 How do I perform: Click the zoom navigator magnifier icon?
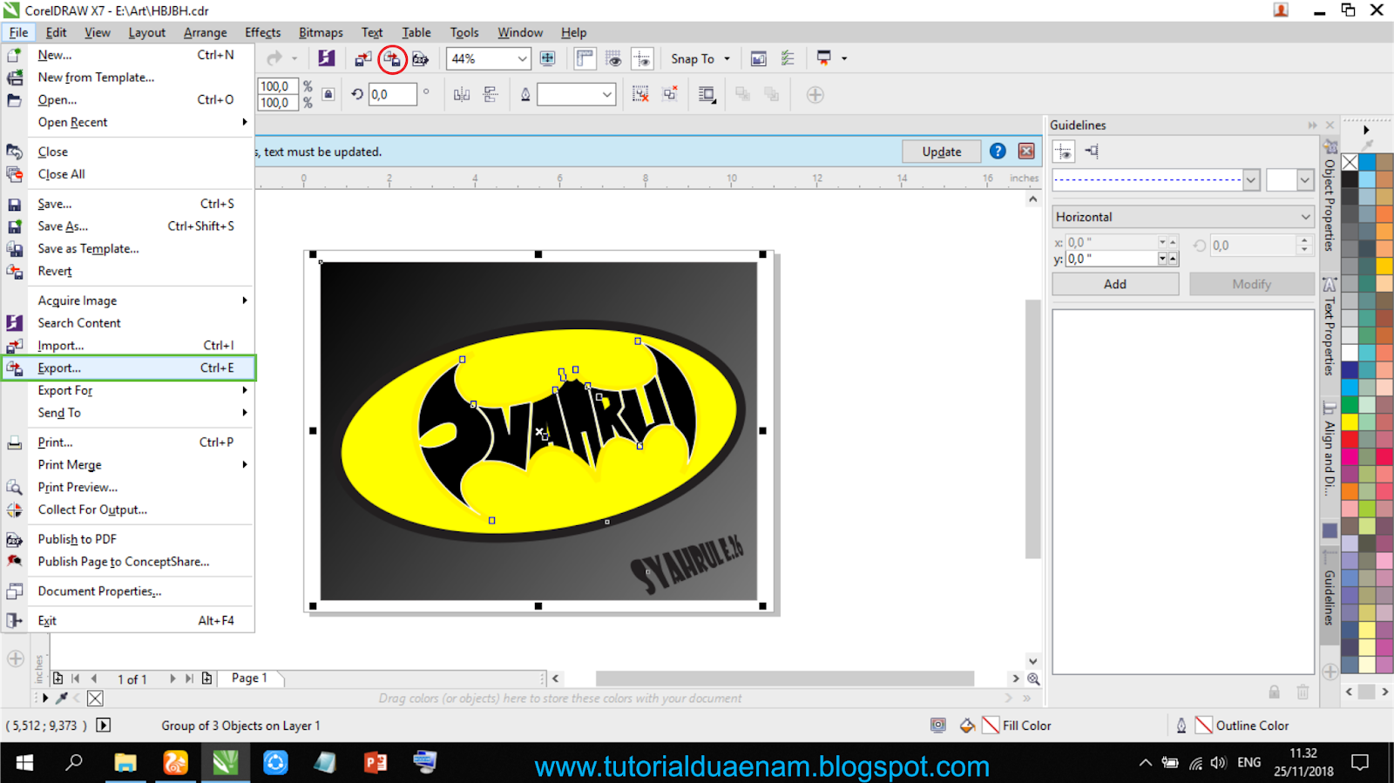[1033, 678]
